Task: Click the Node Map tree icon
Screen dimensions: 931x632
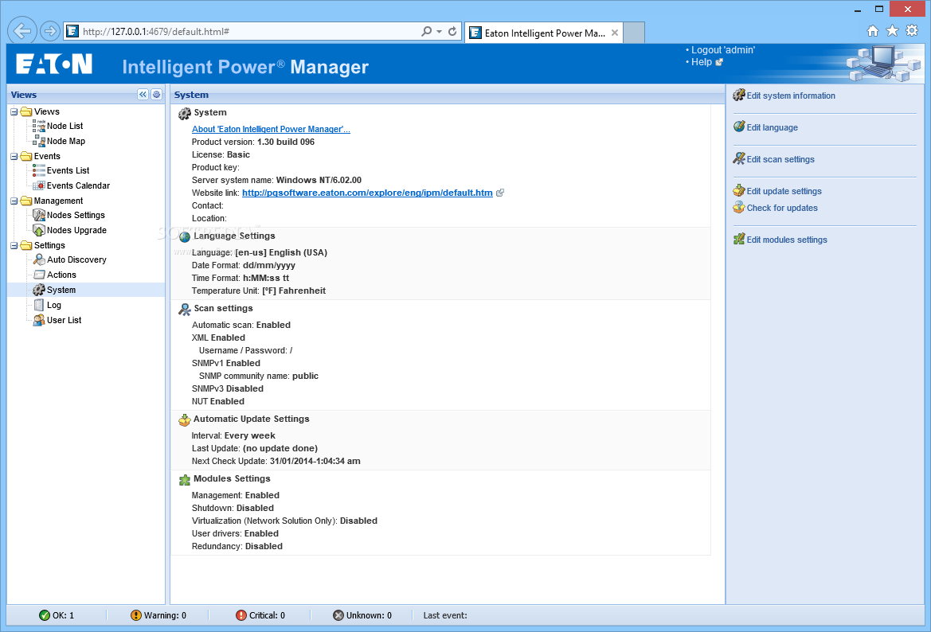Action: [x=38, y=141]
